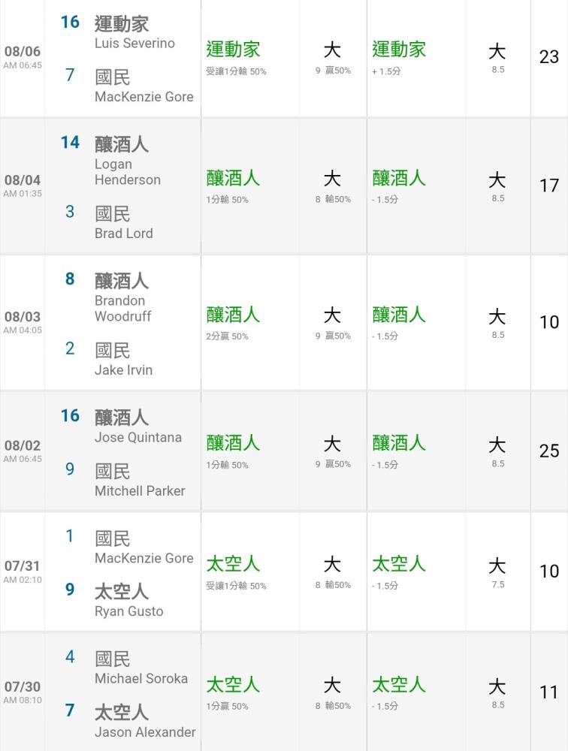Select score 16 in the 08/02 game
This screenshot has width=568, height=751.
coord(70,416)
